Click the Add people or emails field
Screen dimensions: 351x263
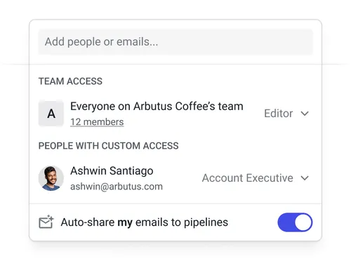coord(175,42)
